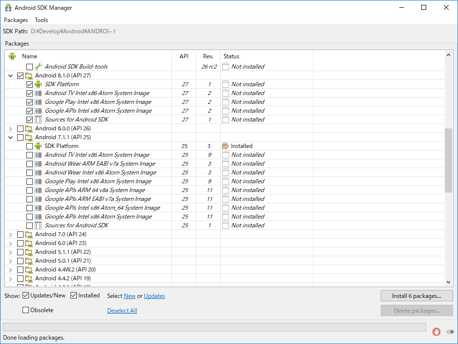Expand the Android 7.0 (API 24) group
458x344 pixels.
click(11, 235)
